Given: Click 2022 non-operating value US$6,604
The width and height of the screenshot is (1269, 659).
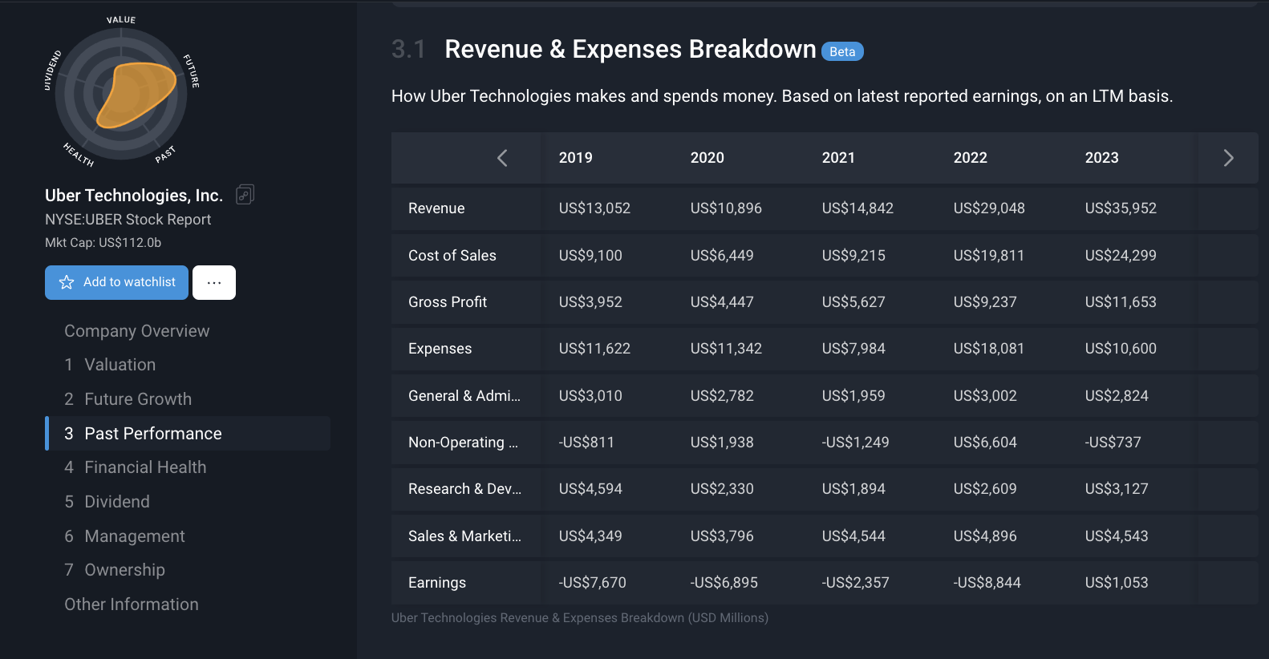Looking at the screenshot, I should [985, 443].
